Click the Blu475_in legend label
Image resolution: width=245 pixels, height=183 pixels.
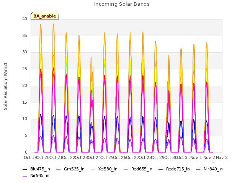(40, 169)
